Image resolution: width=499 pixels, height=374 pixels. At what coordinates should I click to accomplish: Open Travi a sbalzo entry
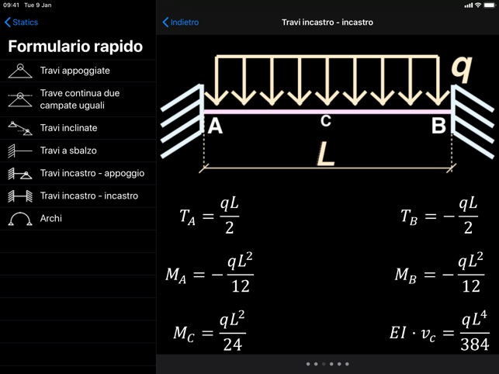(78, 151)
